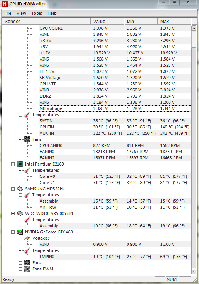
Task: Select the Core #0 temperature row
Action: click(115, 176)
